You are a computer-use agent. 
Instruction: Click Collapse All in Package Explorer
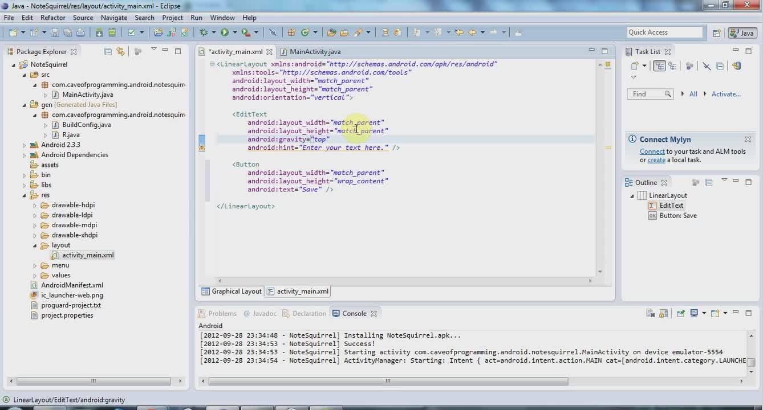108,51
